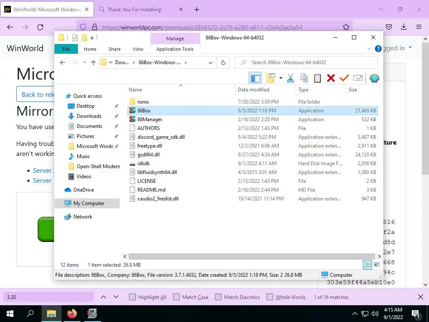429x322 pixels.
Task: Click the Cut scissors toolbar icon
Action: (x=290, y=78)
